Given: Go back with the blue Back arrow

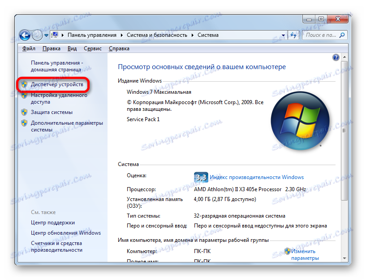Looking at the screenshot, I should 25,35.
